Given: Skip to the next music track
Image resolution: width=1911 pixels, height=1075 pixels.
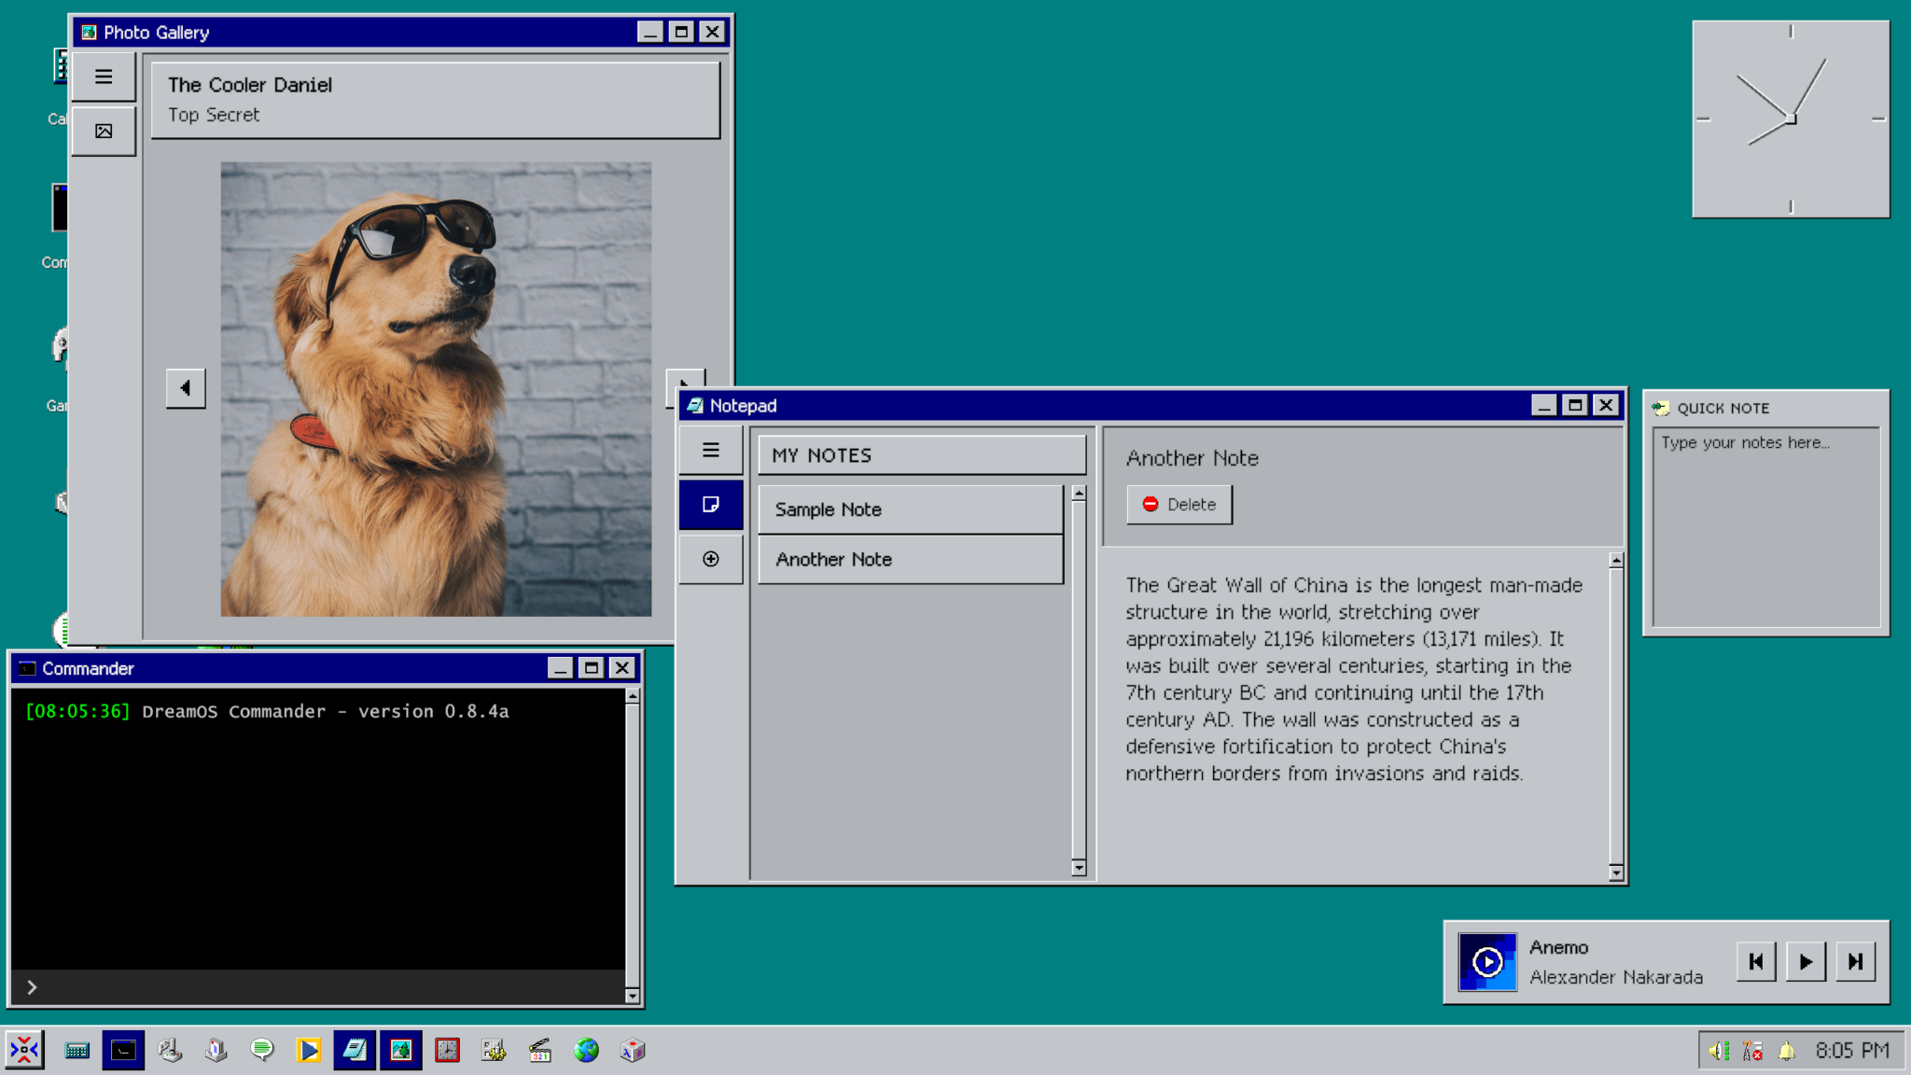Looking at the screenshot, I should 1855,961.
